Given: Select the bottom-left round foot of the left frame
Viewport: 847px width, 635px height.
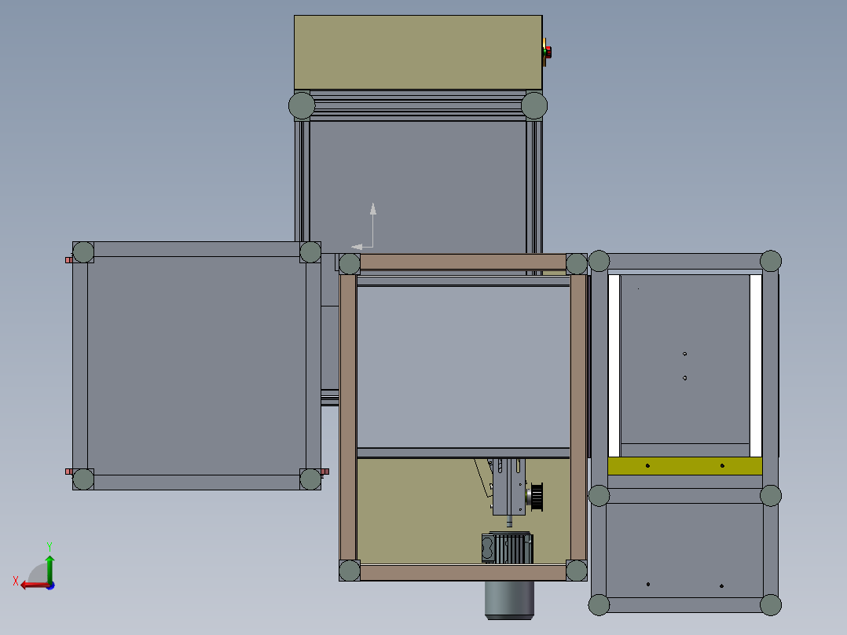Looking at the screenshot, I should click(x=83, y=479).
